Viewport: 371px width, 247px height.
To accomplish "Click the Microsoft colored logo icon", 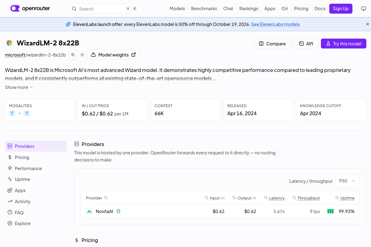I will pyautogui.click(x=9, y=43).
